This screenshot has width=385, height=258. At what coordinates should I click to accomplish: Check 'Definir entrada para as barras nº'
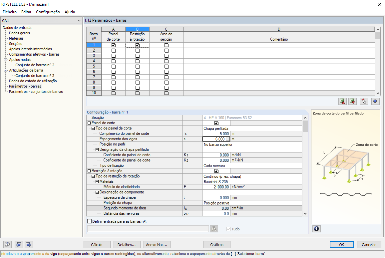[x=89, y=221]
